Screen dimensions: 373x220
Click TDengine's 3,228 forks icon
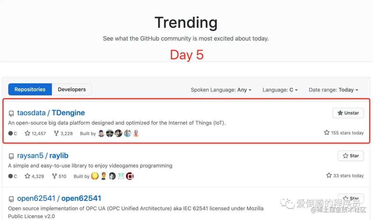pos(56,133)
